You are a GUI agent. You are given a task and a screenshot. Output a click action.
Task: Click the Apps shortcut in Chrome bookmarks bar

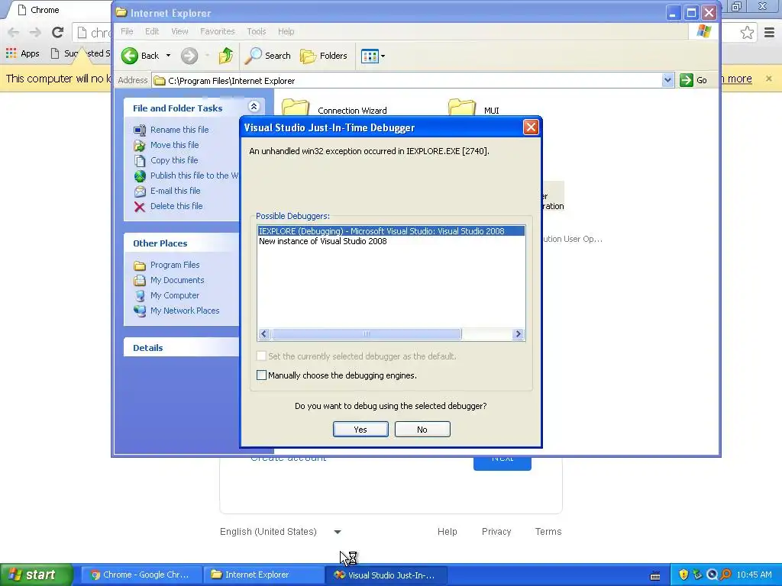22,53
